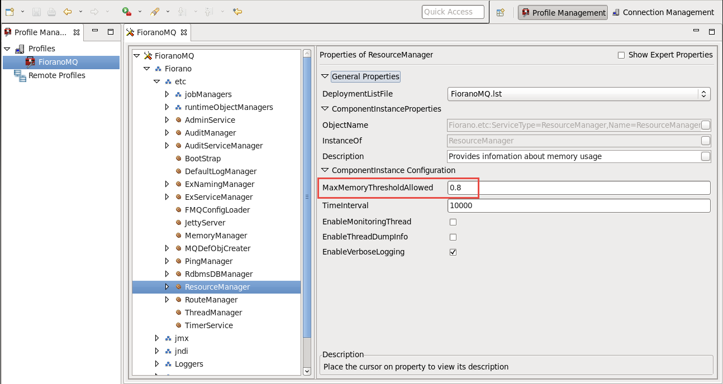Uncheck the EnableVerboseLogging checkbox
The height and width of the screenshot is (384, 723).
(x=453, y=252)
